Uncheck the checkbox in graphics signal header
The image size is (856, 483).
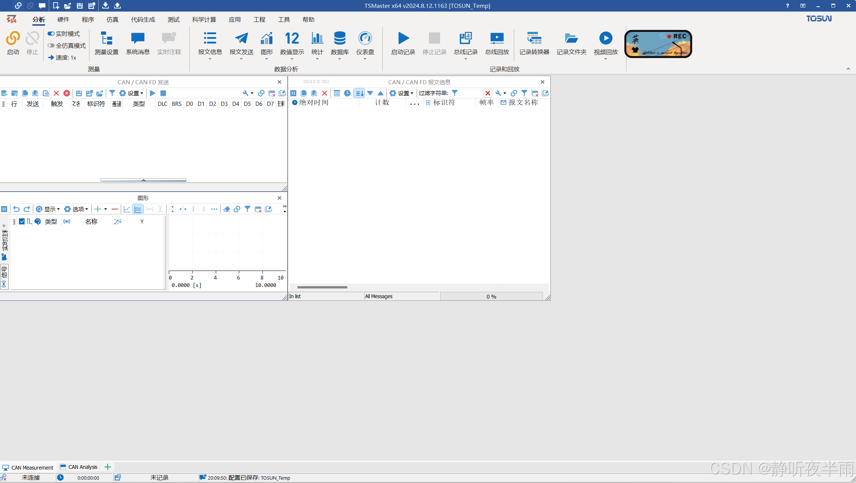[x=22, y=221]
